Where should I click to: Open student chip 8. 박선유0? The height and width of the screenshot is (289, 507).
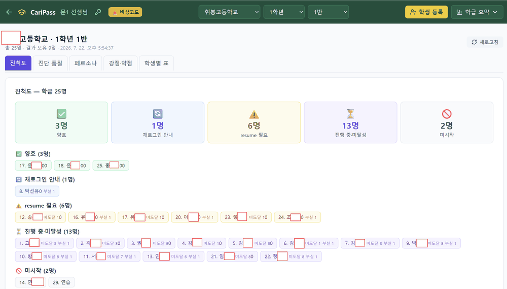click(x=37, y=191)
